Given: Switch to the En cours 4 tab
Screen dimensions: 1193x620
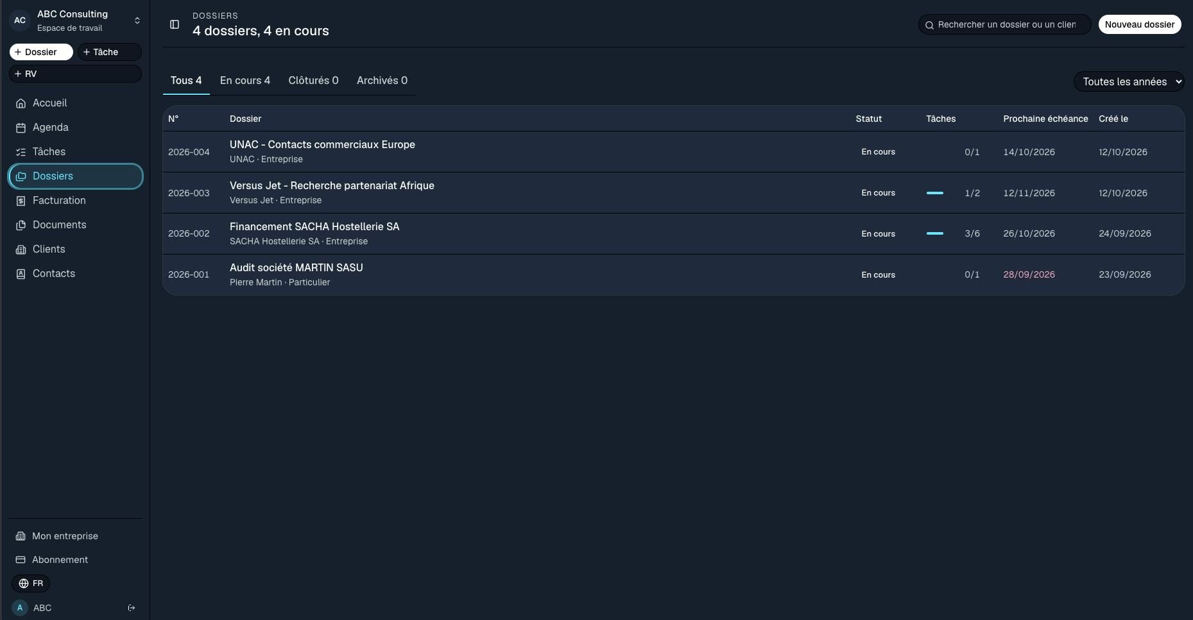Looking at the screenshot, I should 245,81.
